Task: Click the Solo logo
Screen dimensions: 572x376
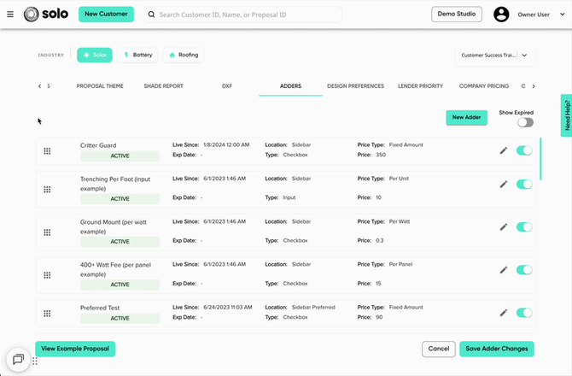Action: tap(46, 15)
